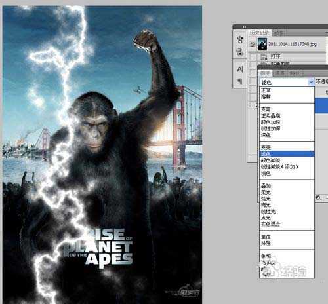Click the blend mode dropdown arrow

(x=311, y=82)
